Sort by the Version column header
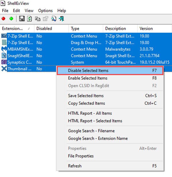 click(155, 29)
